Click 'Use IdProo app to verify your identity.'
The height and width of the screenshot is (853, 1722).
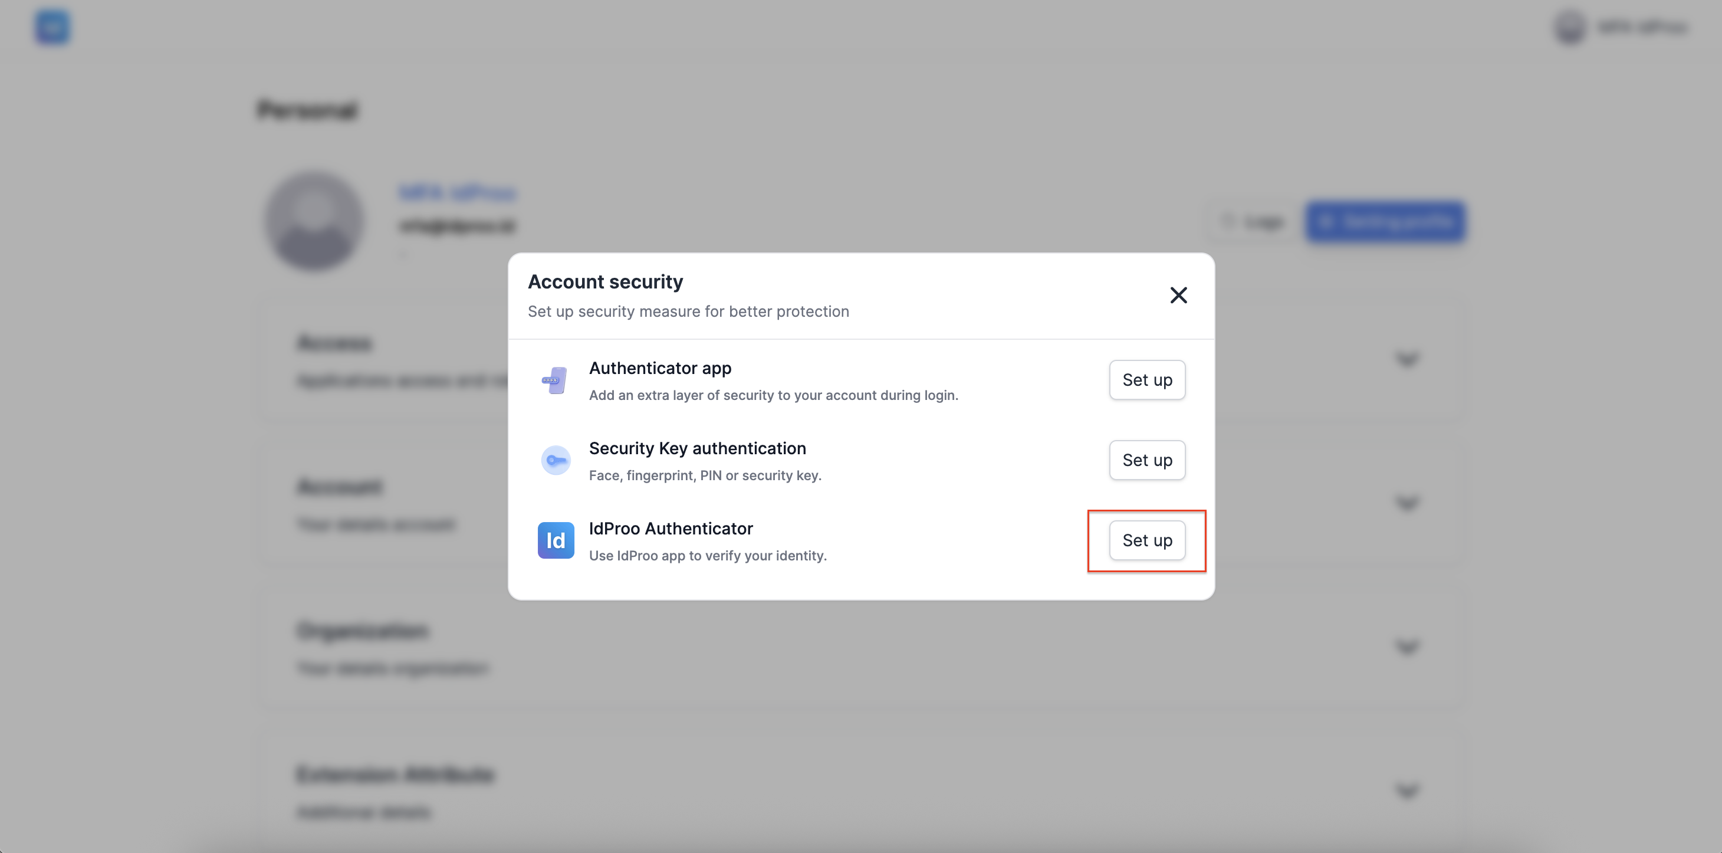(x=707, y=556)
